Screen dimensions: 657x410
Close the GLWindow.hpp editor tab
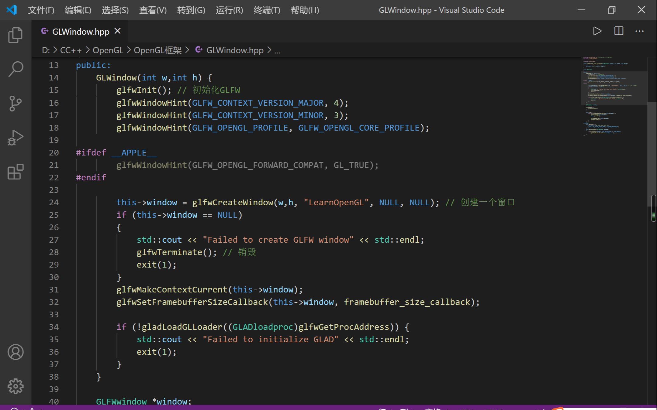point(118,31)
